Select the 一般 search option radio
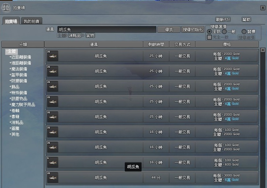Screen dimensions: 267x188 click(224, 31)
